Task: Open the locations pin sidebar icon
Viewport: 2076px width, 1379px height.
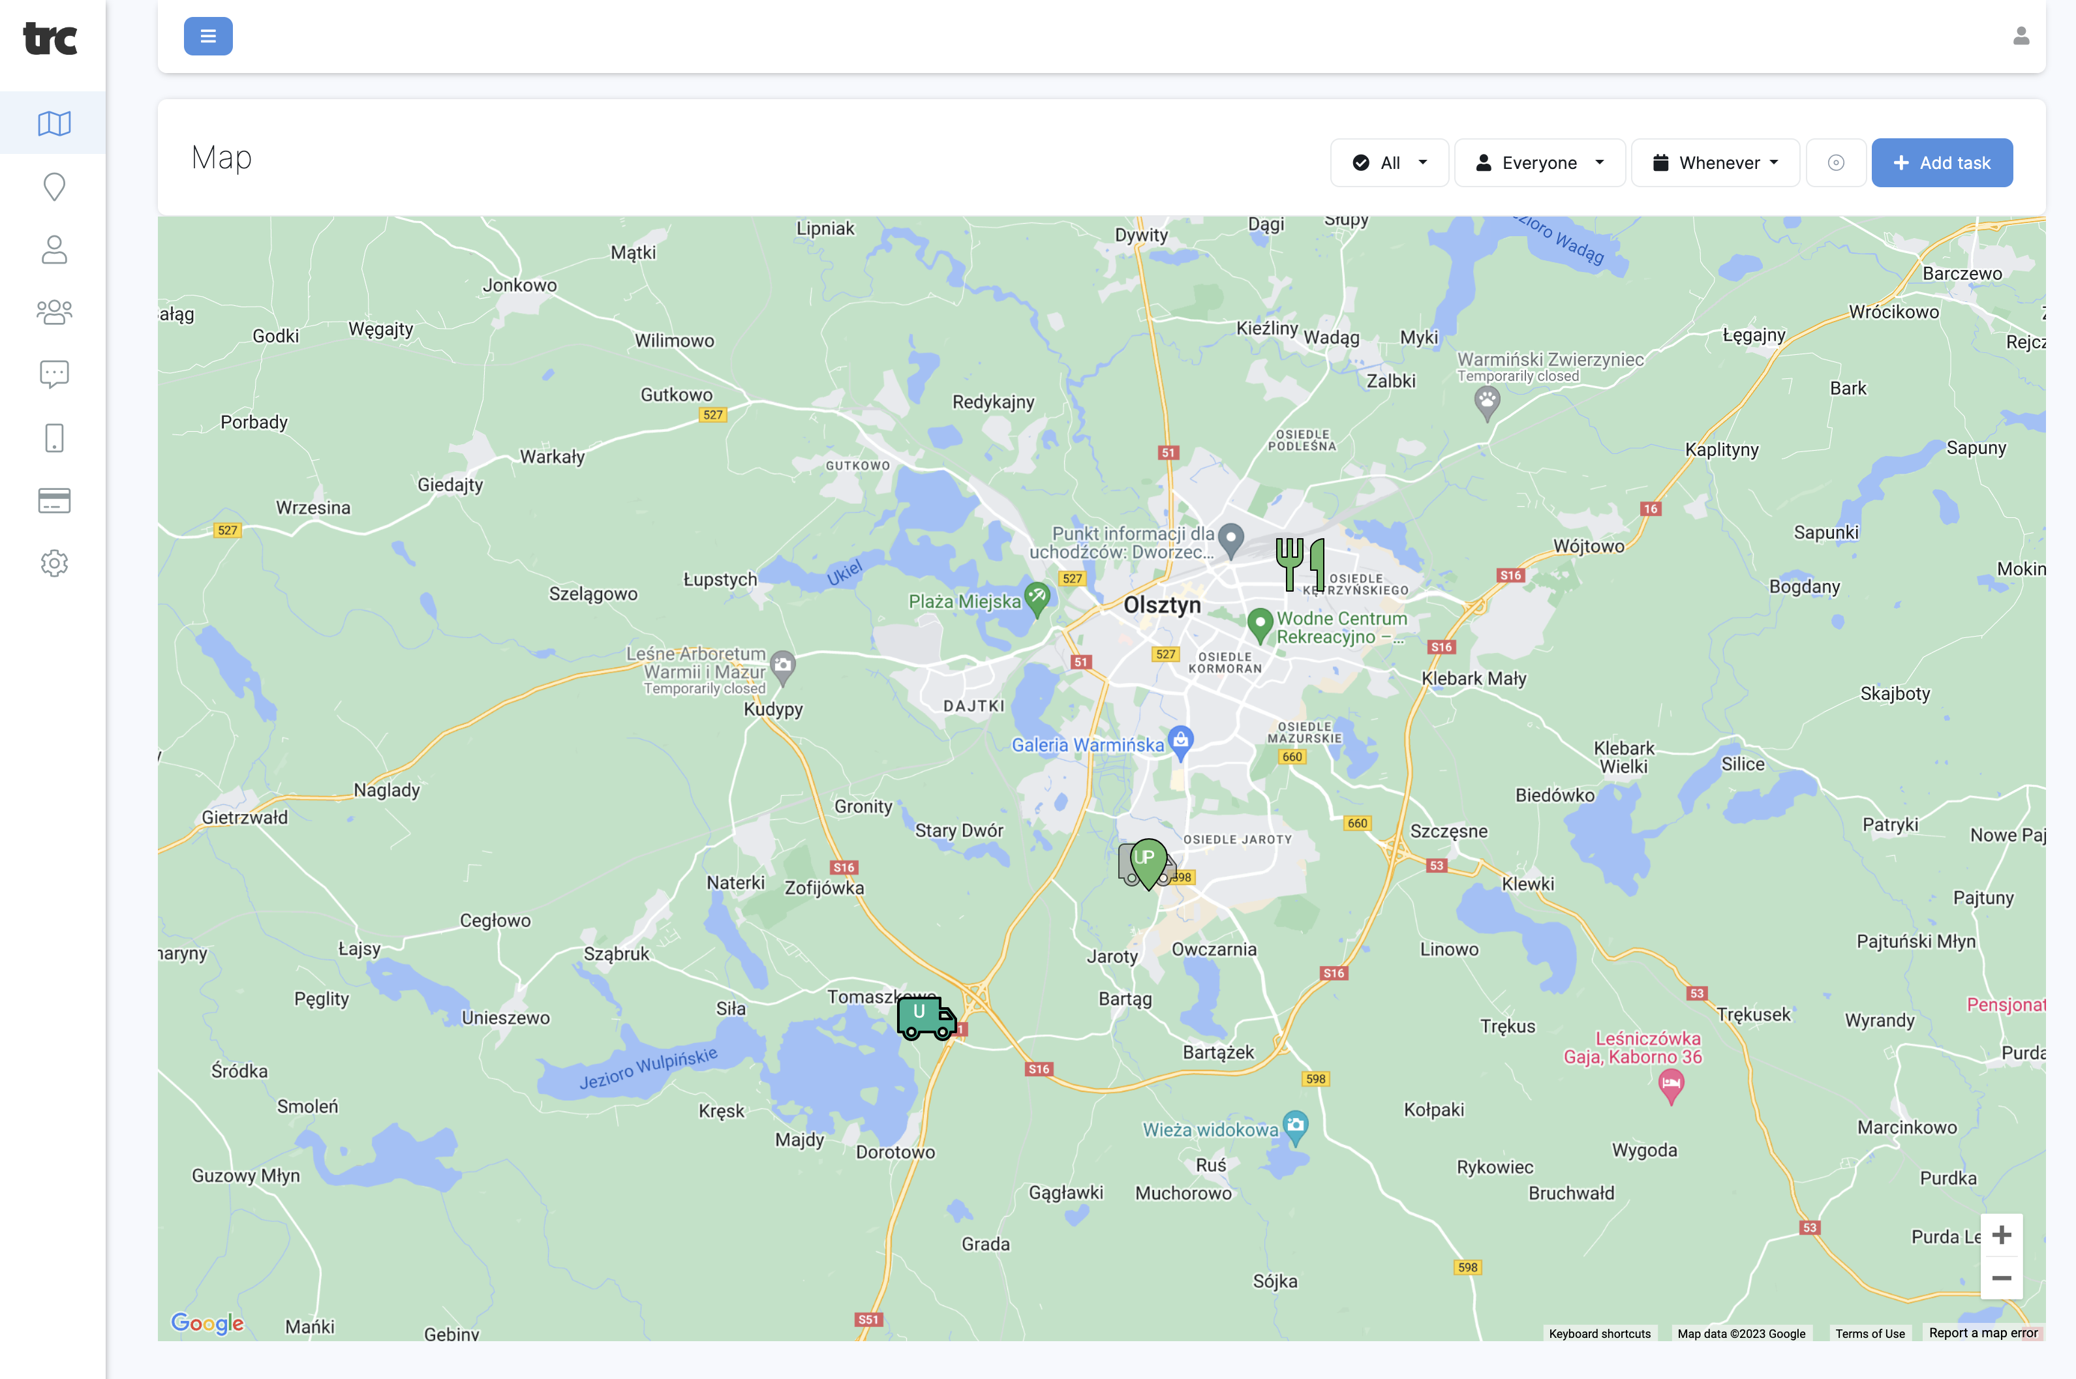Action: 53,187
